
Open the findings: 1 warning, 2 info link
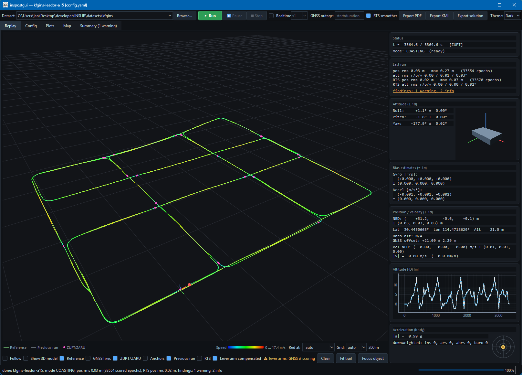pos(423,91)
